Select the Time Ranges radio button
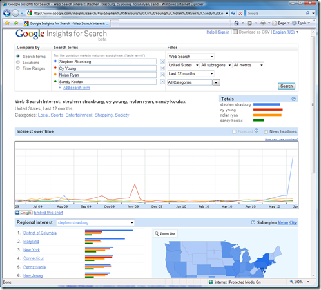Screen dimensions: 321x290 pyautogui.click(x=18, y=68)
